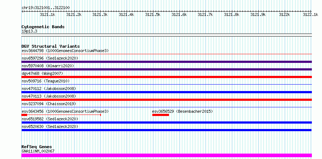322x159 pixels.
Task: Open the nsv509716 (Teague2010) label
Action: [x=46, y=81]
